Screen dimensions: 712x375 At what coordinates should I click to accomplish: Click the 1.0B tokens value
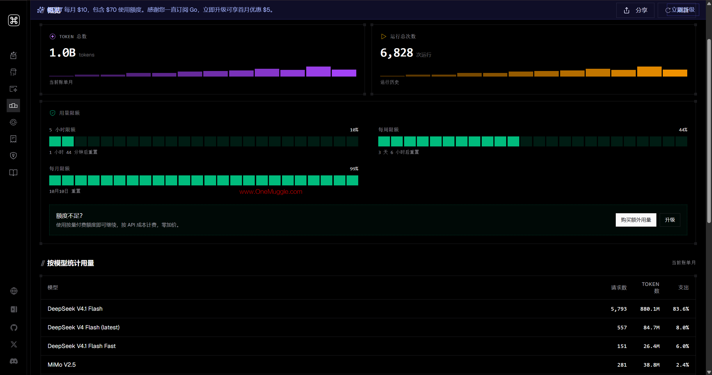pos(62,53)
